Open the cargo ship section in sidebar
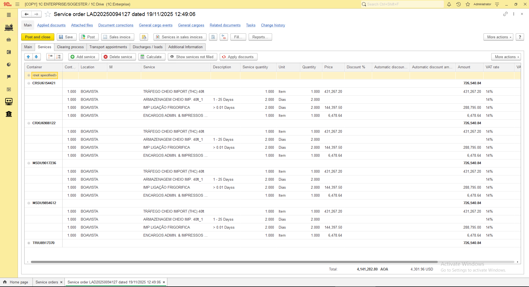The height and width of the screenshot is (287, 529). coord(9,27)
